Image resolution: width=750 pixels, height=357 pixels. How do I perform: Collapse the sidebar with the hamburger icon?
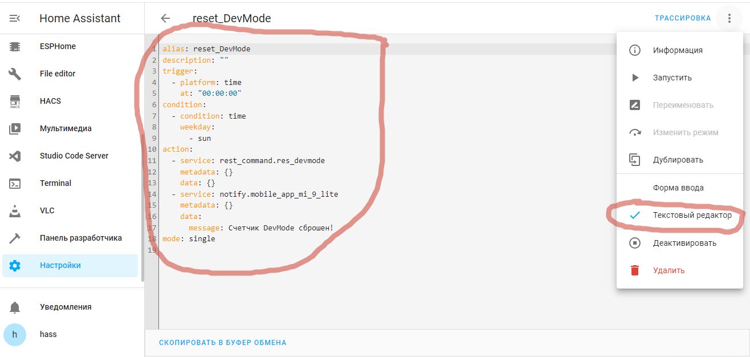tap(15, 18)
